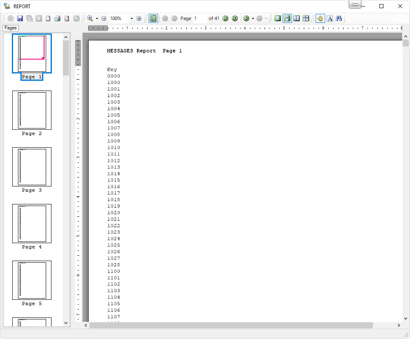Screen dimensions: 410x339
Task: Click the gray cancel X icon
Action: (76, 18)
